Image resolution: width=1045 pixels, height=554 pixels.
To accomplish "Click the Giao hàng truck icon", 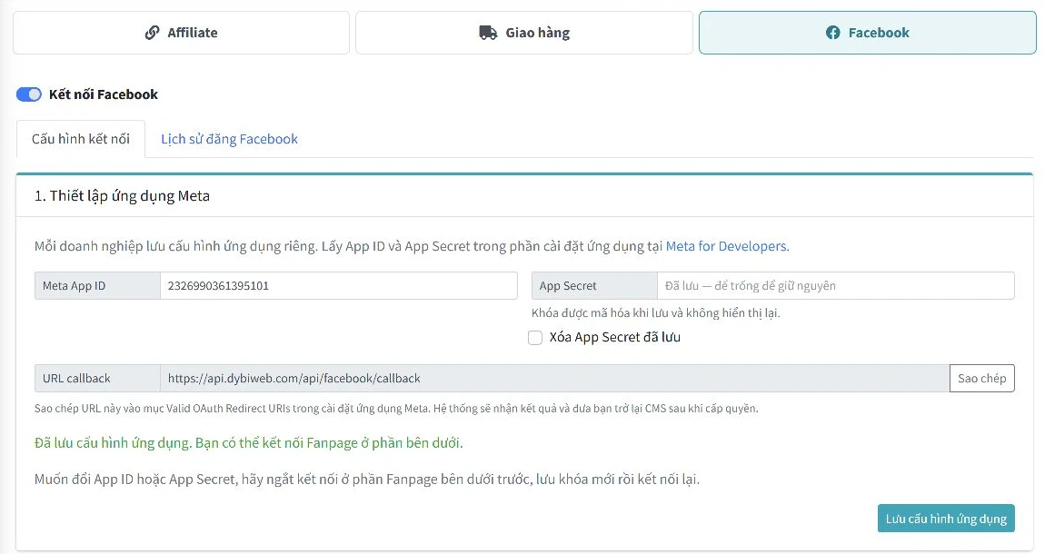I will click(488, 33).
